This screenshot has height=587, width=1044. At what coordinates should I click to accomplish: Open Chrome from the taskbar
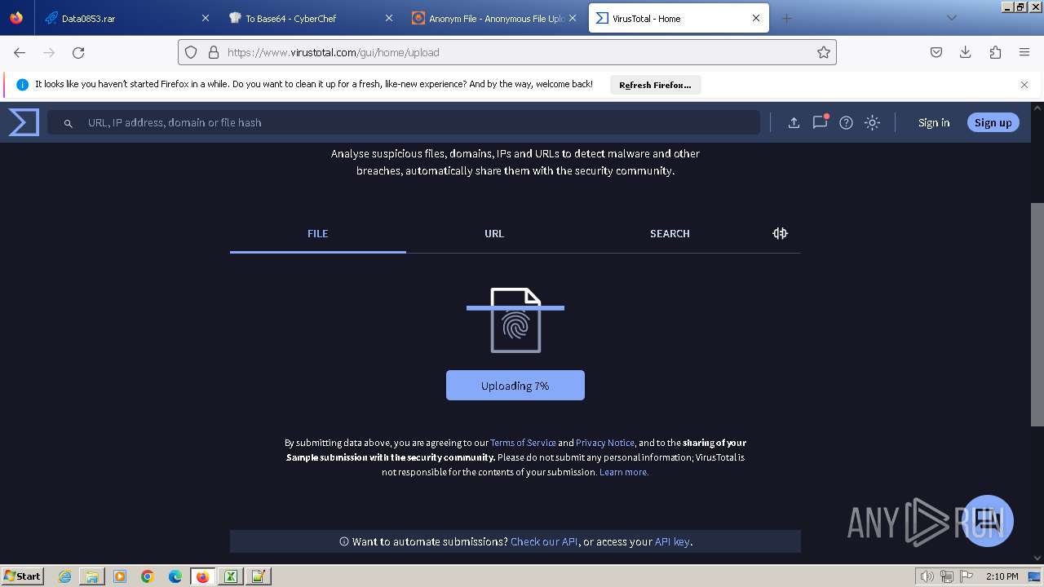click(x=148, y=576)
